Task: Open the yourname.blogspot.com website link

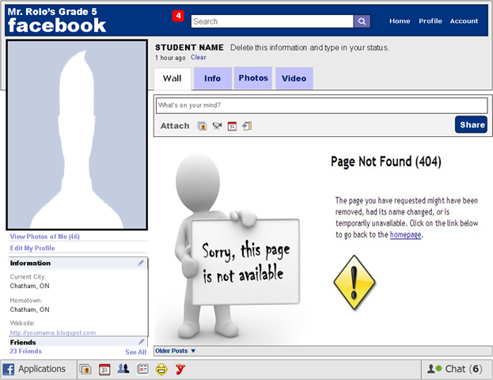Action: pos(53,332)
